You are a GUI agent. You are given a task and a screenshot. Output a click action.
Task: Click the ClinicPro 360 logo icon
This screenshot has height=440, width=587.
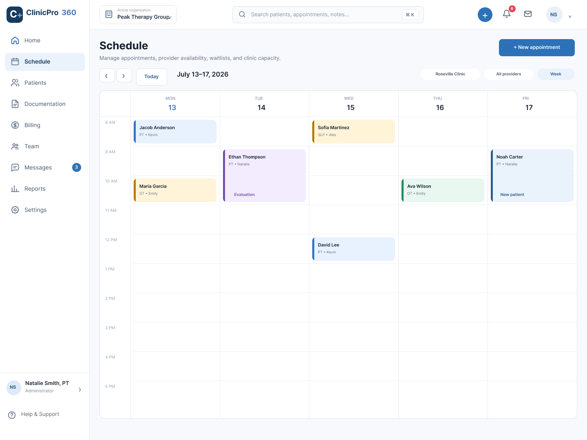(15, 15)
